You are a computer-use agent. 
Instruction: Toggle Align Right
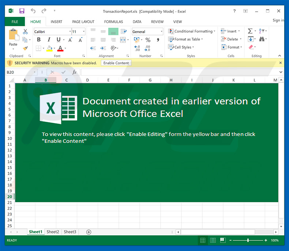tap(113, 40)
